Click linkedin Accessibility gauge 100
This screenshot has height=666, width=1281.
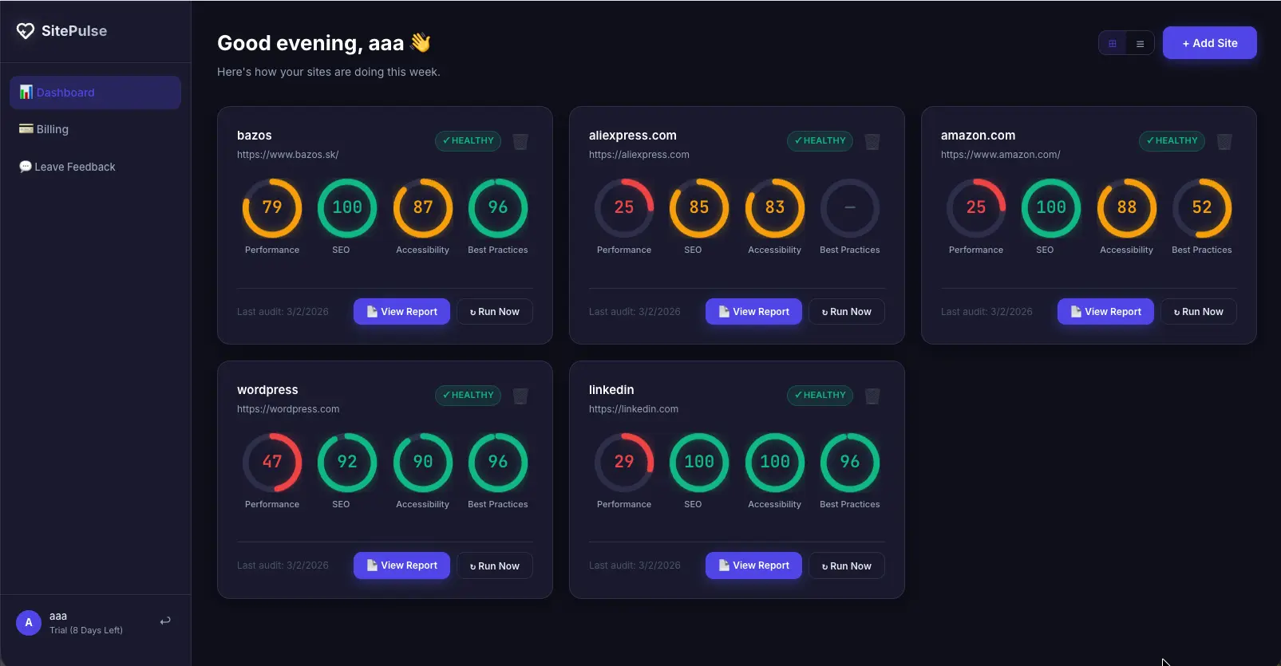pyautogui.click(x=775, y=462)
